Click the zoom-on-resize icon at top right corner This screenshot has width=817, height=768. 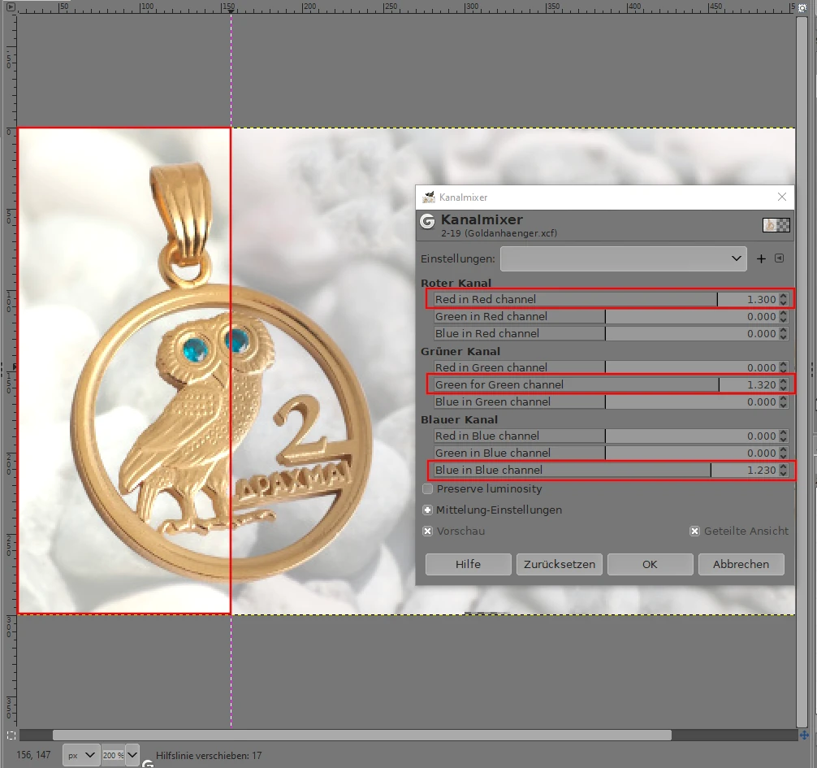tap(804, 7)
